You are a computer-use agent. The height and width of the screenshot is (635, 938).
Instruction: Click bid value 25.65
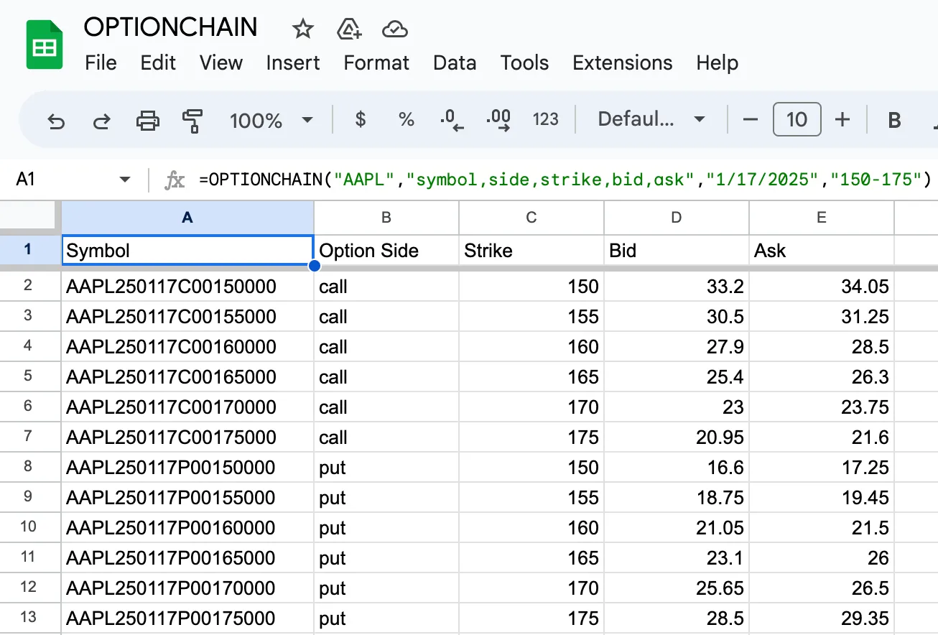point(677,588)
